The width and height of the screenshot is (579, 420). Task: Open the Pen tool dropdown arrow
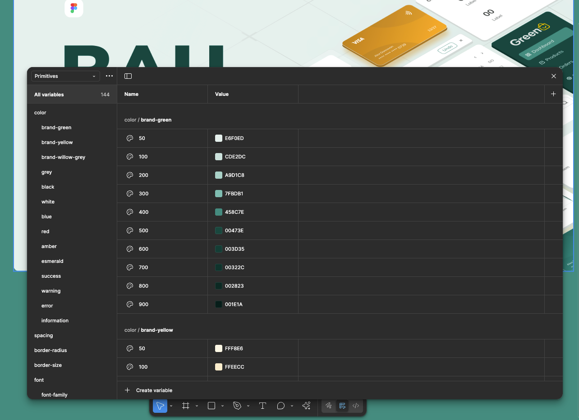(247, 406)
